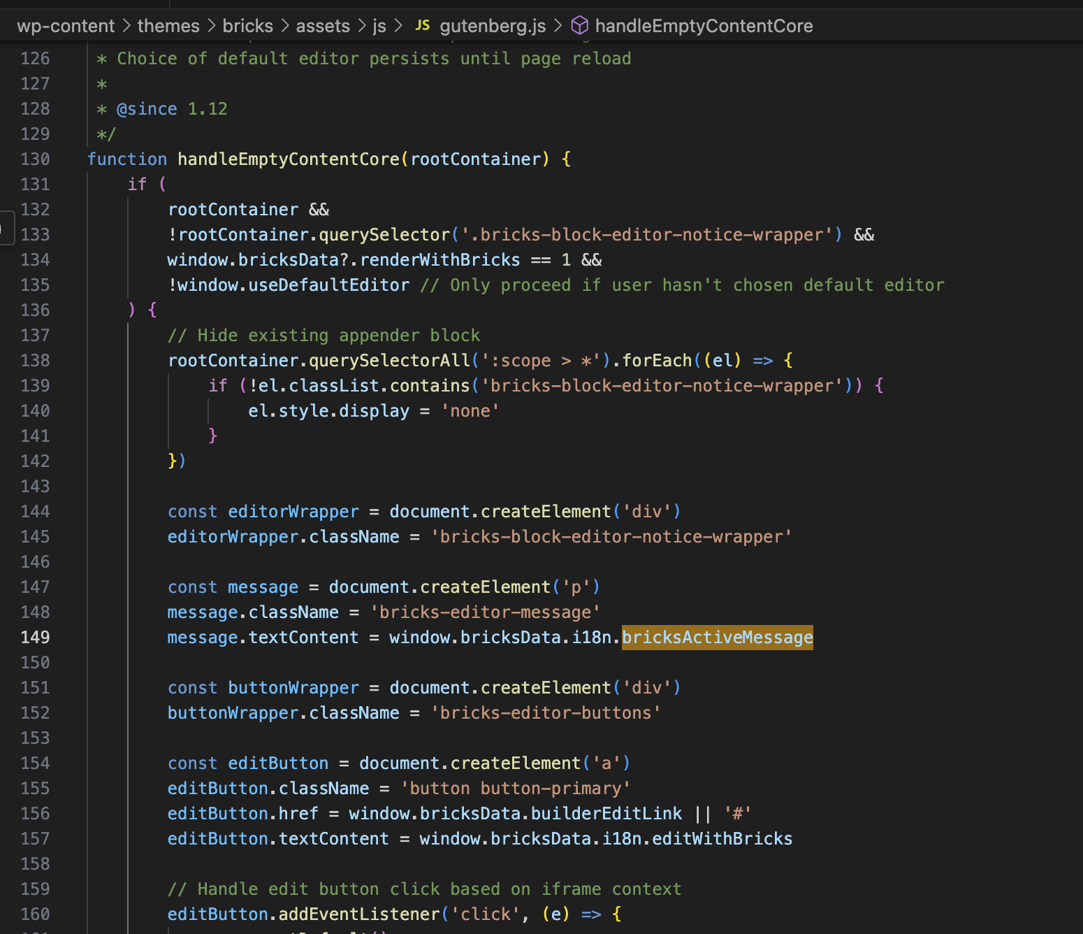Click the builderEditLink property on line 156
The width and height of the screenshot is (1083, 934).
(606, 814)
